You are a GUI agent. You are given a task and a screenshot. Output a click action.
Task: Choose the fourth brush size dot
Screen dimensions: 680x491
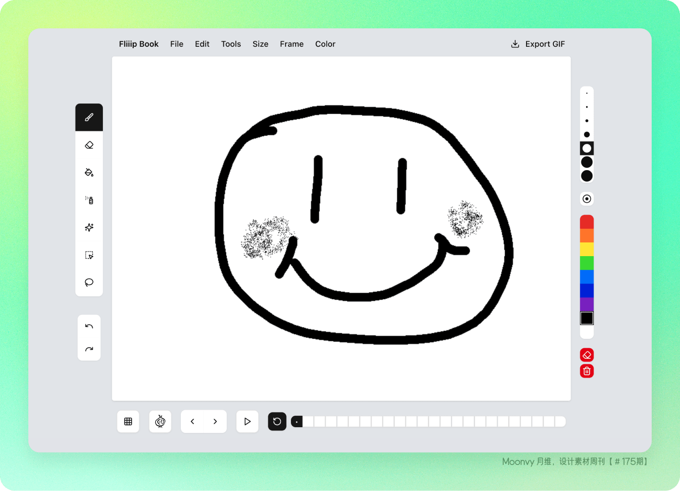(587, 135)
